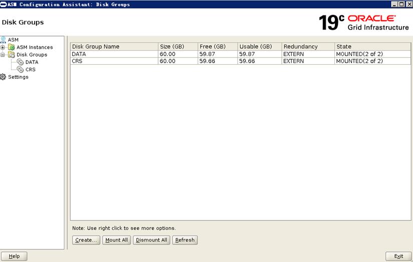
Task: Sort by Disk Group Name column header
Action: [114, 47]
